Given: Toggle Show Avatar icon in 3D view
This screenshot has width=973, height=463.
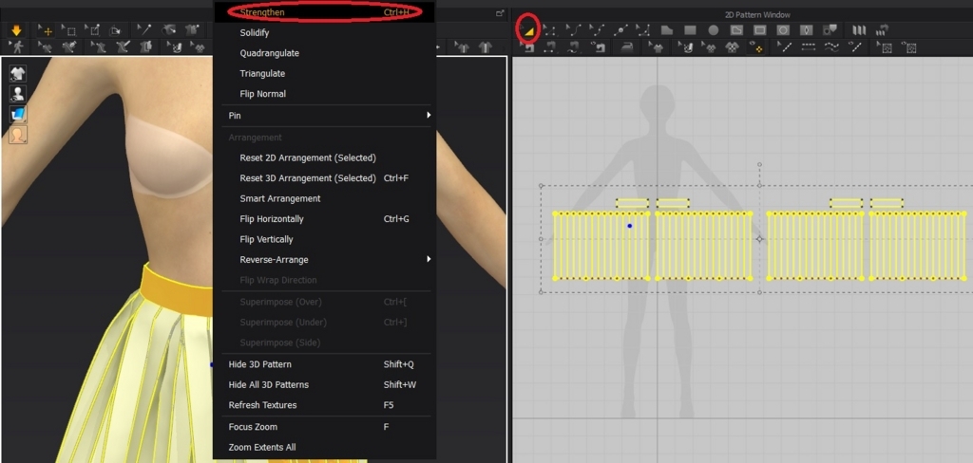Looking at the screenshot, I should [18, 94].
